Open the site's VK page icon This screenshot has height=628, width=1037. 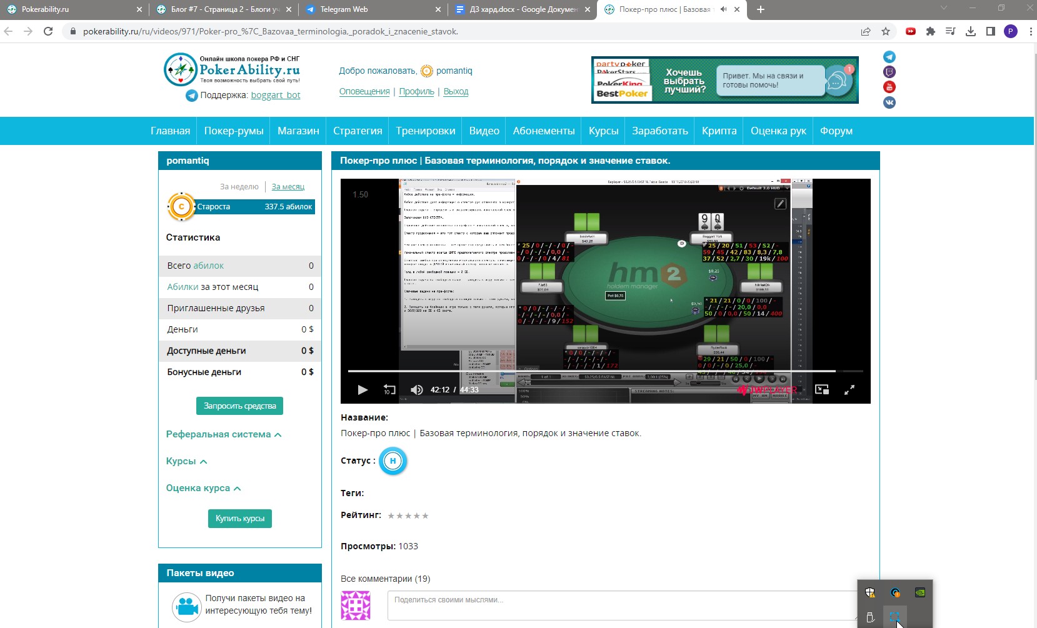point(889,102)
